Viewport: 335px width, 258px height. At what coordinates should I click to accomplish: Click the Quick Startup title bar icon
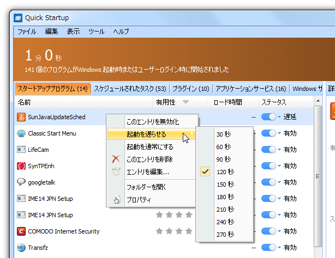coord(18,18)
